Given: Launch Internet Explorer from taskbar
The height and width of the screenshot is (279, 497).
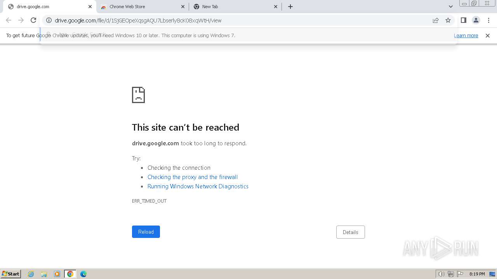Looking at the screenshot, I should tap(31, 274).
